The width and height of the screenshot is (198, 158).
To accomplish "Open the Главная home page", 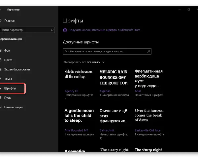I will click(x=10, y=21).
